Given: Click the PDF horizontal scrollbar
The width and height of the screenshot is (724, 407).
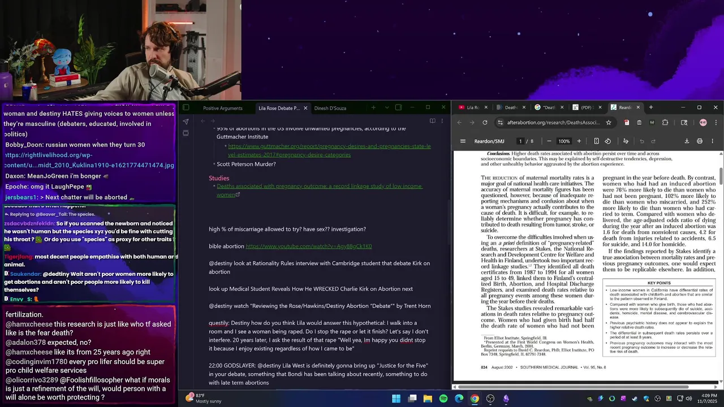Looking at the screenshot, I should click(x=573, y=387).
